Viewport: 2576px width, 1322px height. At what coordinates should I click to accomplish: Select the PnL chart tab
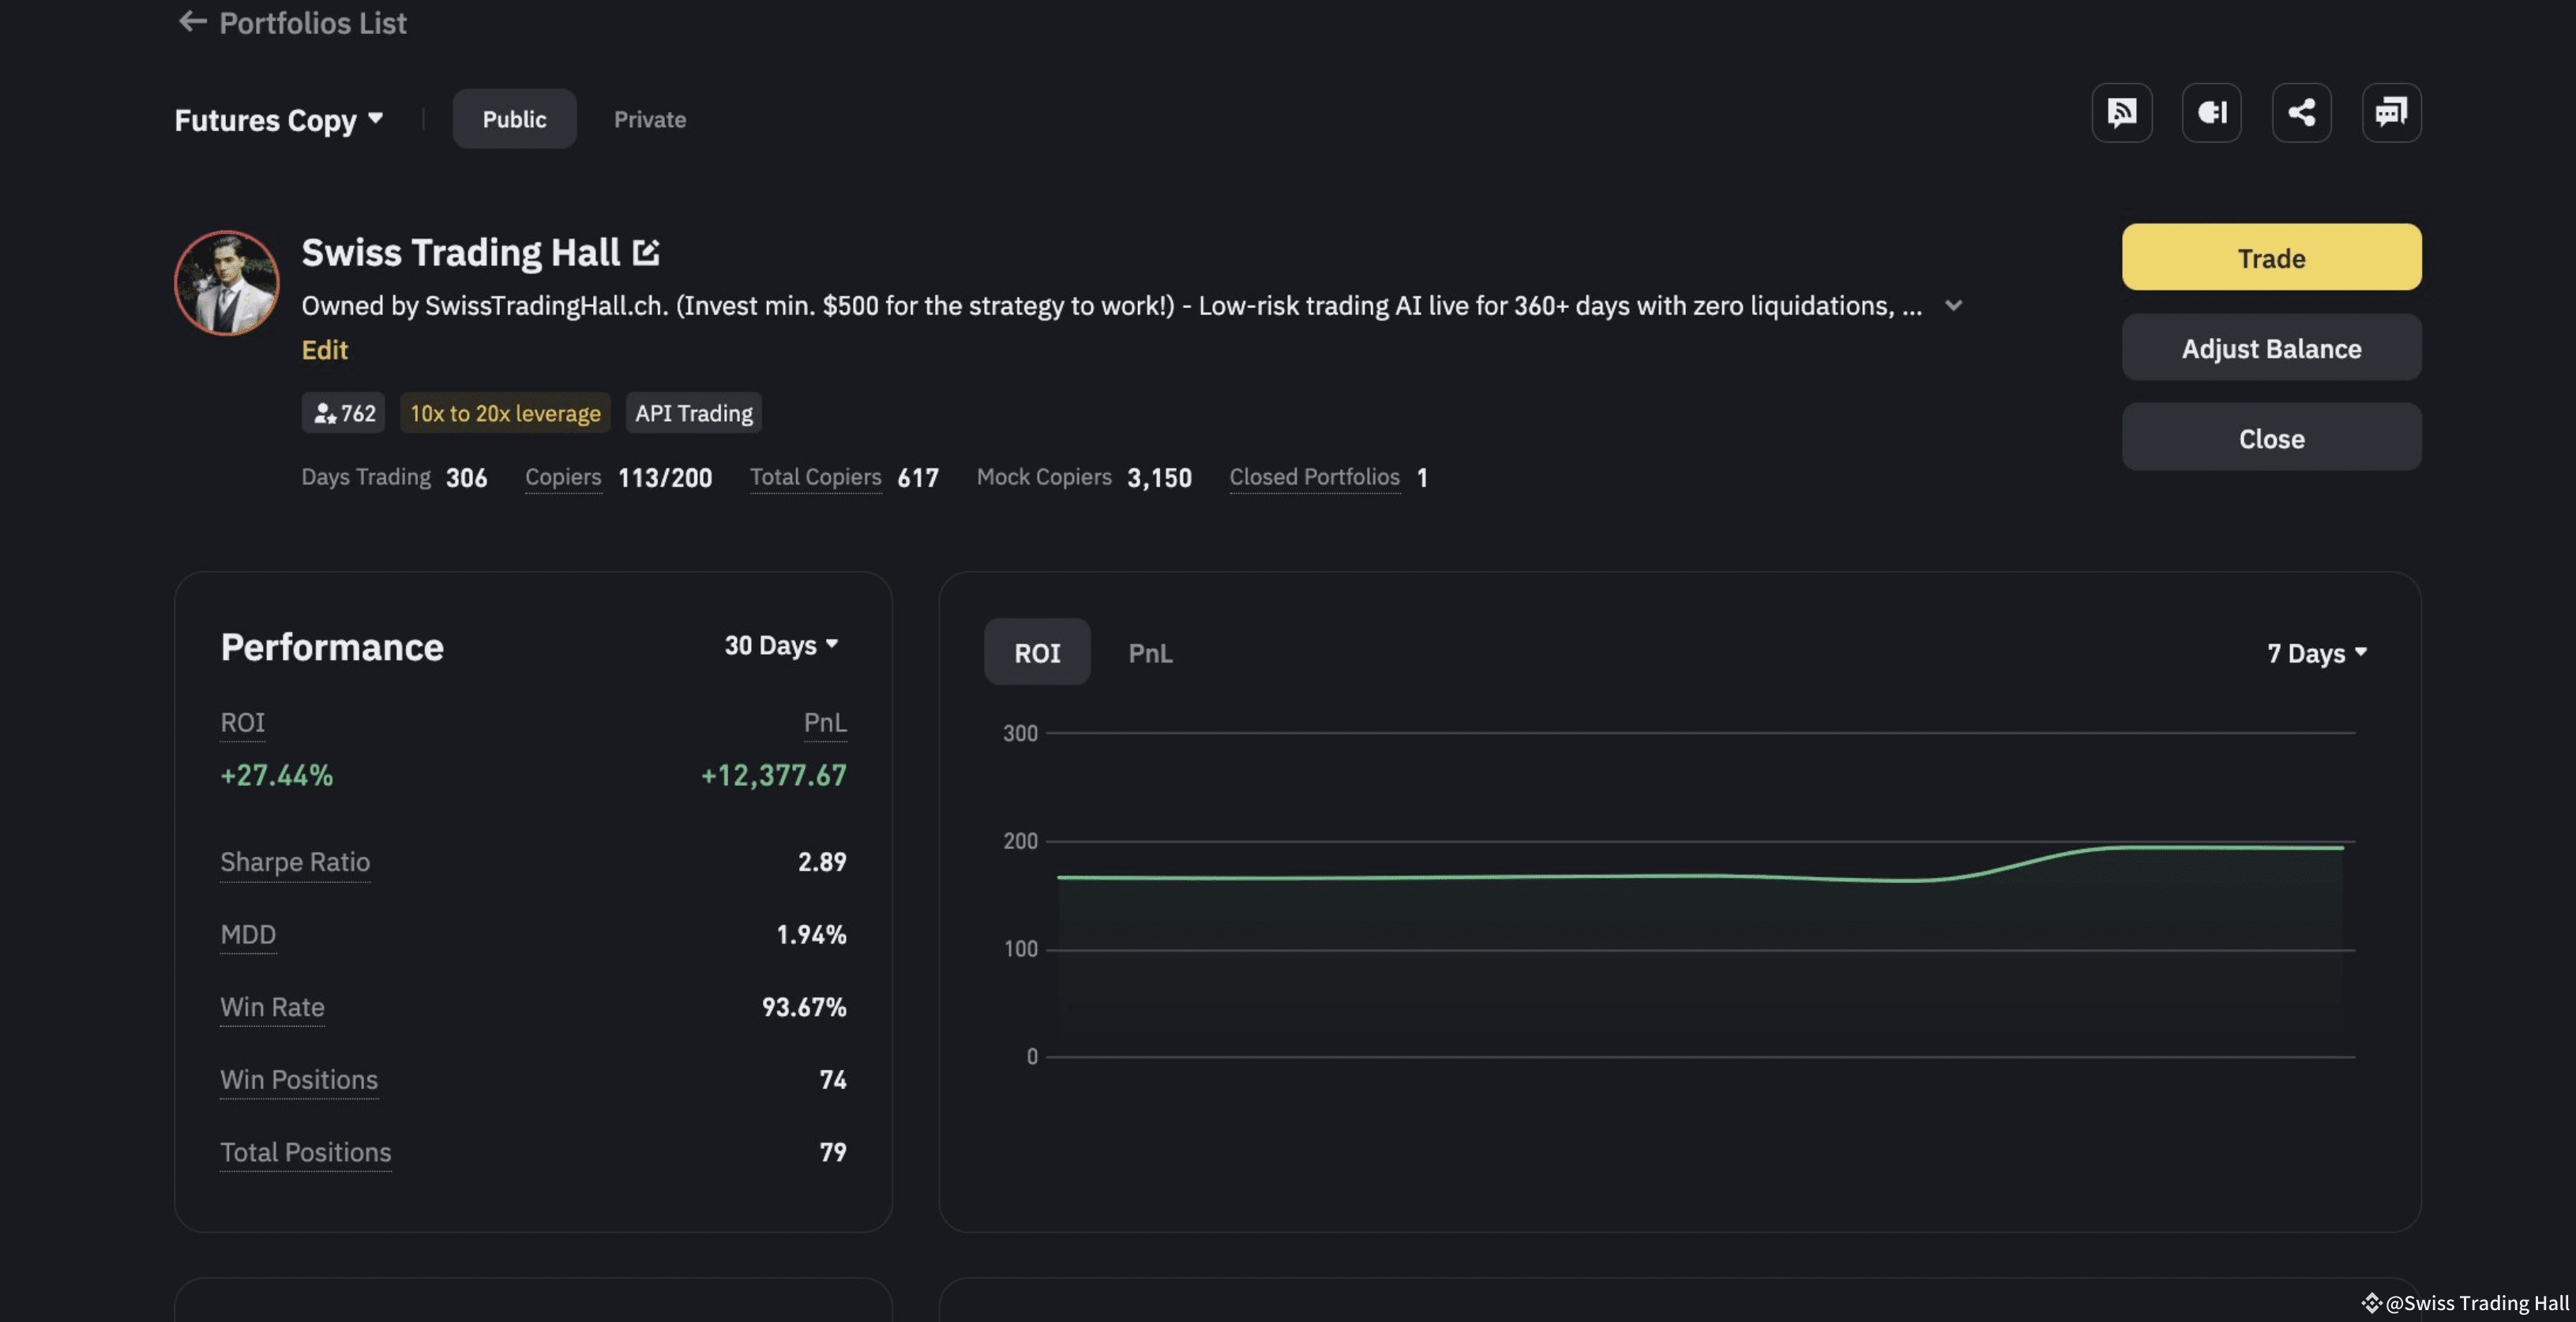tap(1150, 653)
